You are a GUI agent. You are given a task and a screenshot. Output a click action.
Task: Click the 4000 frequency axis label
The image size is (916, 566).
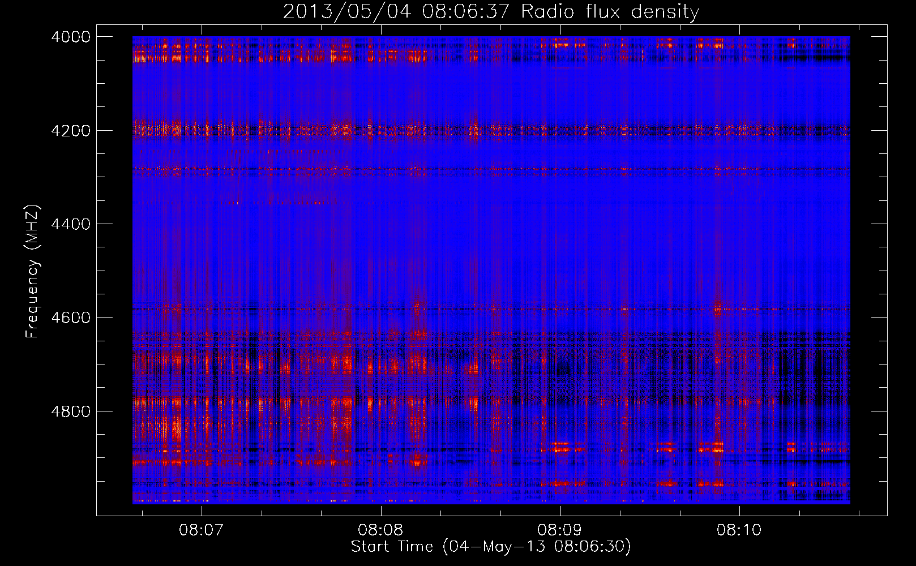pos(71,37)
